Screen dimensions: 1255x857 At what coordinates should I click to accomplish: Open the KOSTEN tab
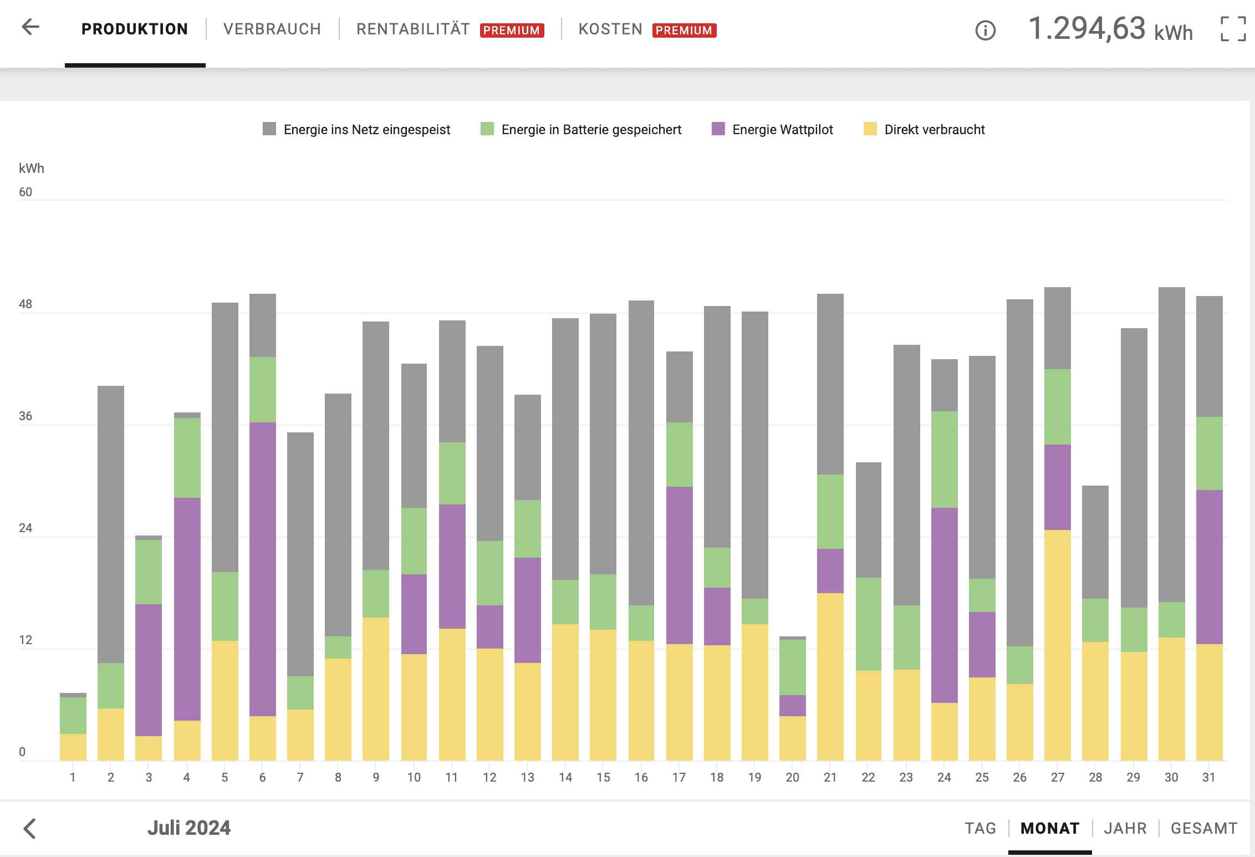click(610, 29)
